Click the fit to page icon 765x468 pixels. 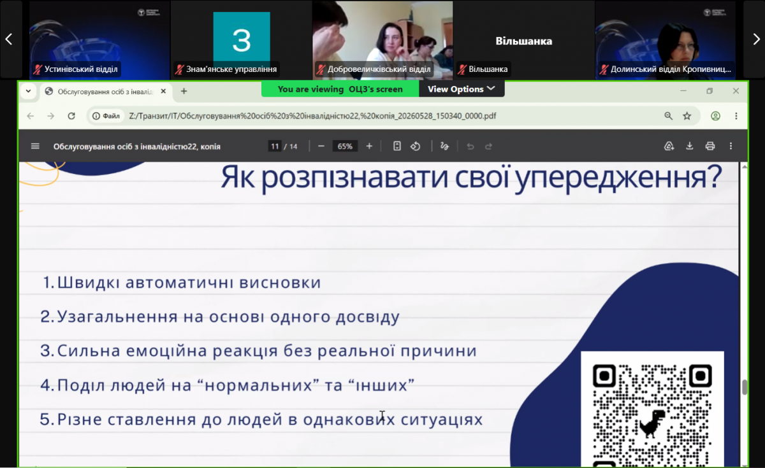click(397, 146)
